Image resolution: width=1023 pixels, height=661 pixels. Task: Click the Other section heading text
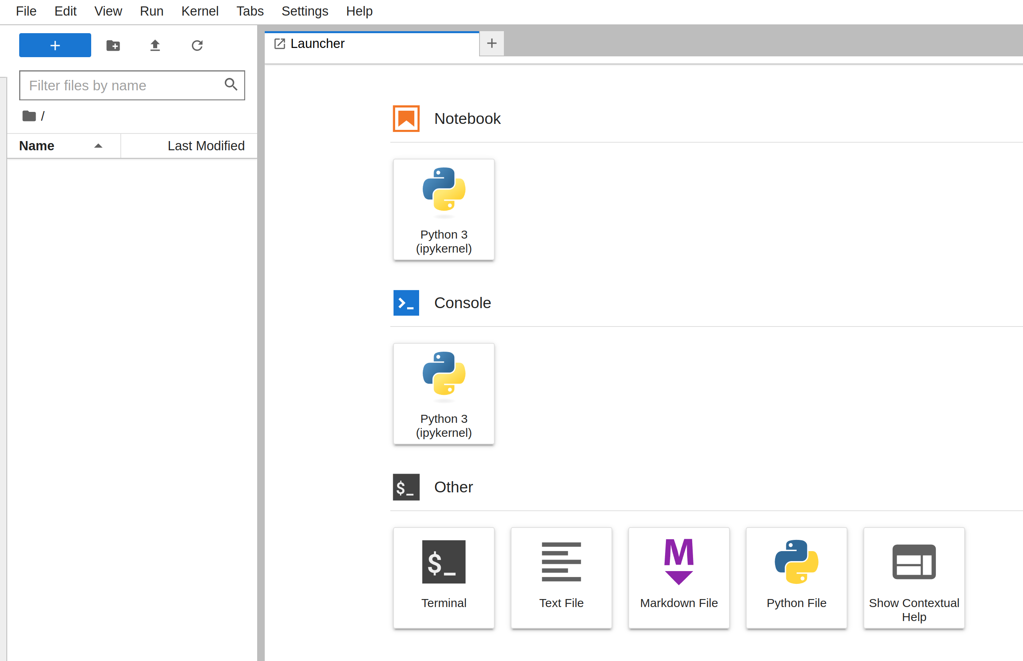454,487
